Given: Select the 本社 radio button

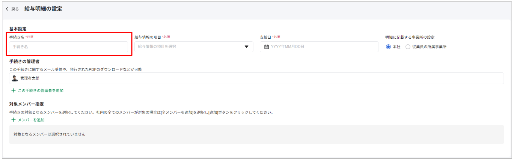Looking at the screenshot, I should point(388,47).
